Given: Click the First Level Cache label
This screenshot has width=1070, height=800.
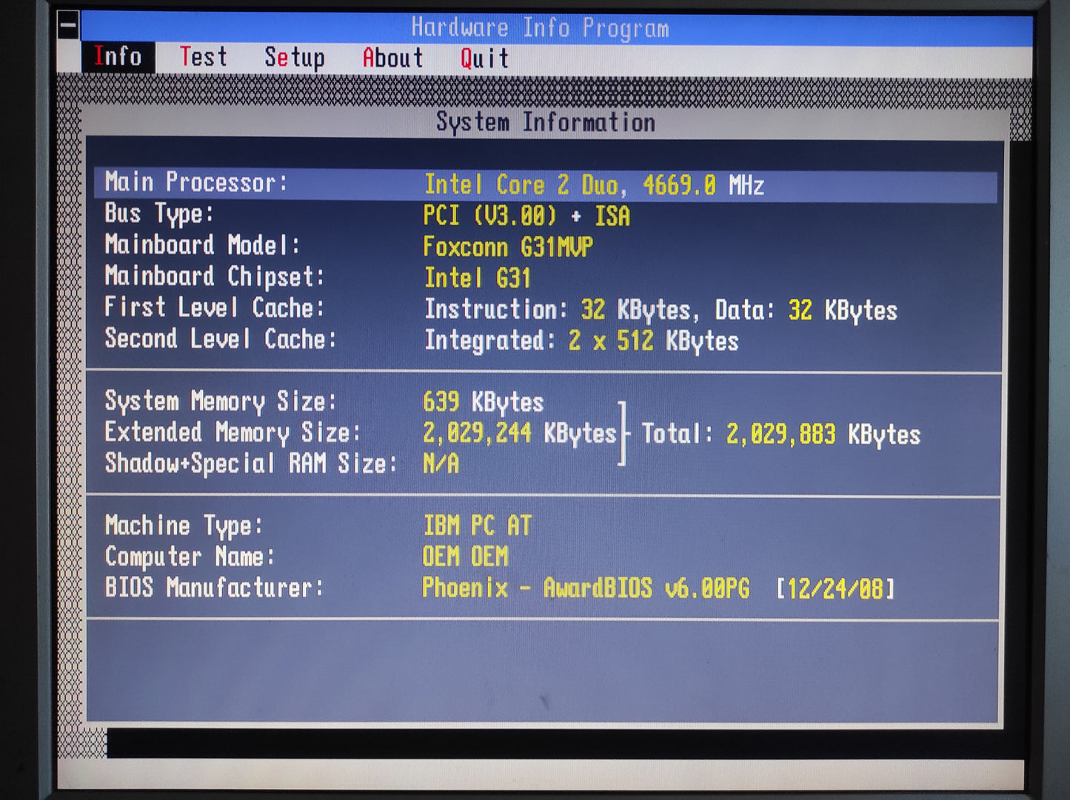Looking at the screenshot, I should tap(214, 308).
